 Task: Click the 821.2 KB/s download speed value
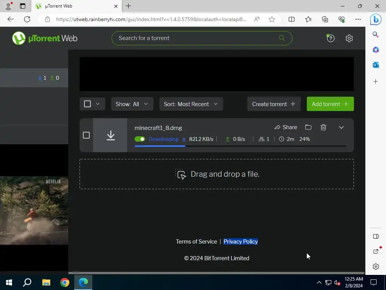click(x=201, y=139)
